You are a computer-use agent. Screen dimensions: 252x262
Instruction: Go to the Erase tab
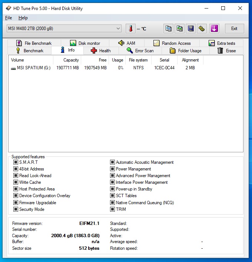tap(226, 51)
